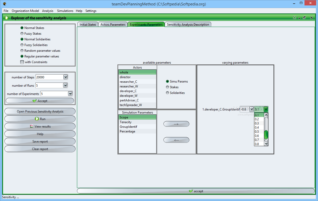Select 'director' in the Actors list
318x201 pixels.
pos(137,77)
